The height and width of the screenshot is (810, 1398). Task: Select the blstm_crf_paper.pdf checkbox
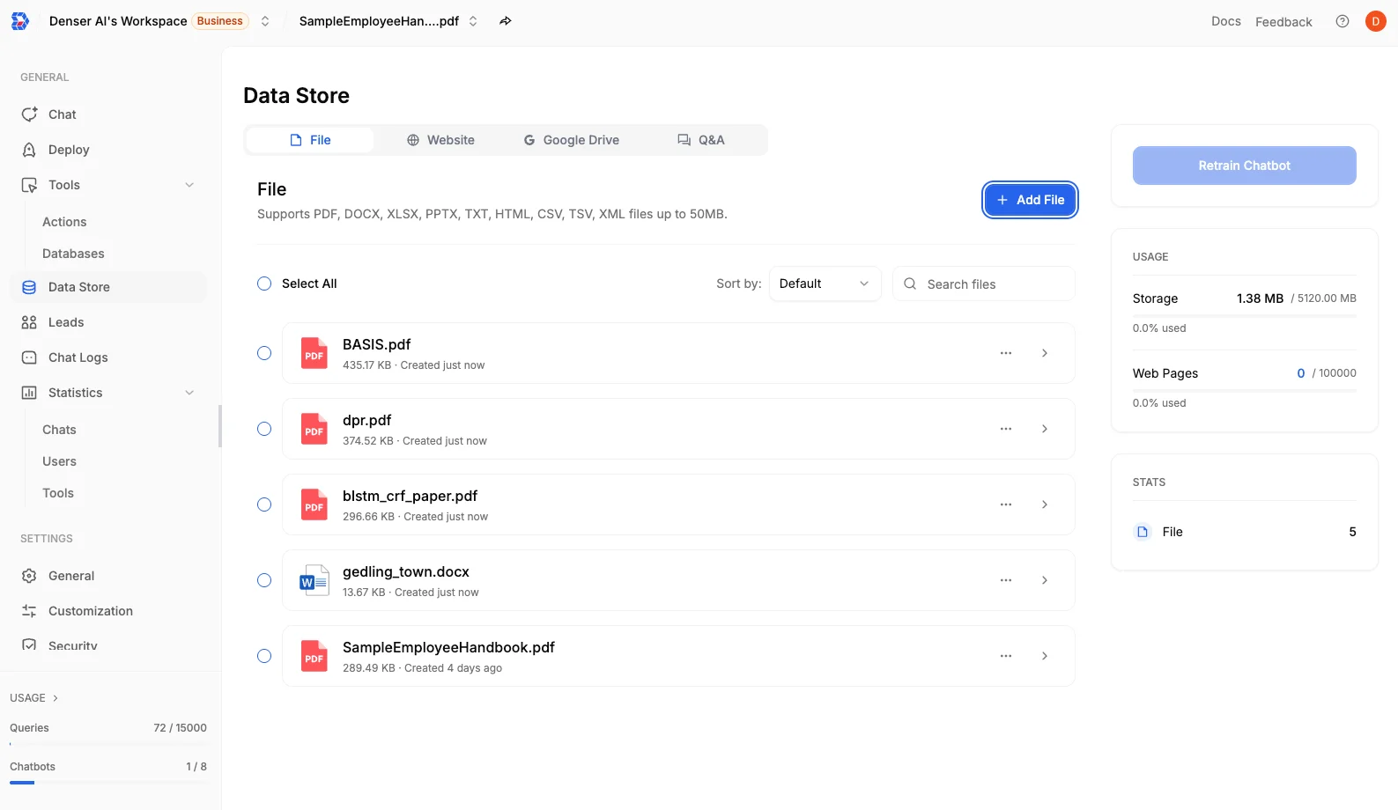pos(264,504)
